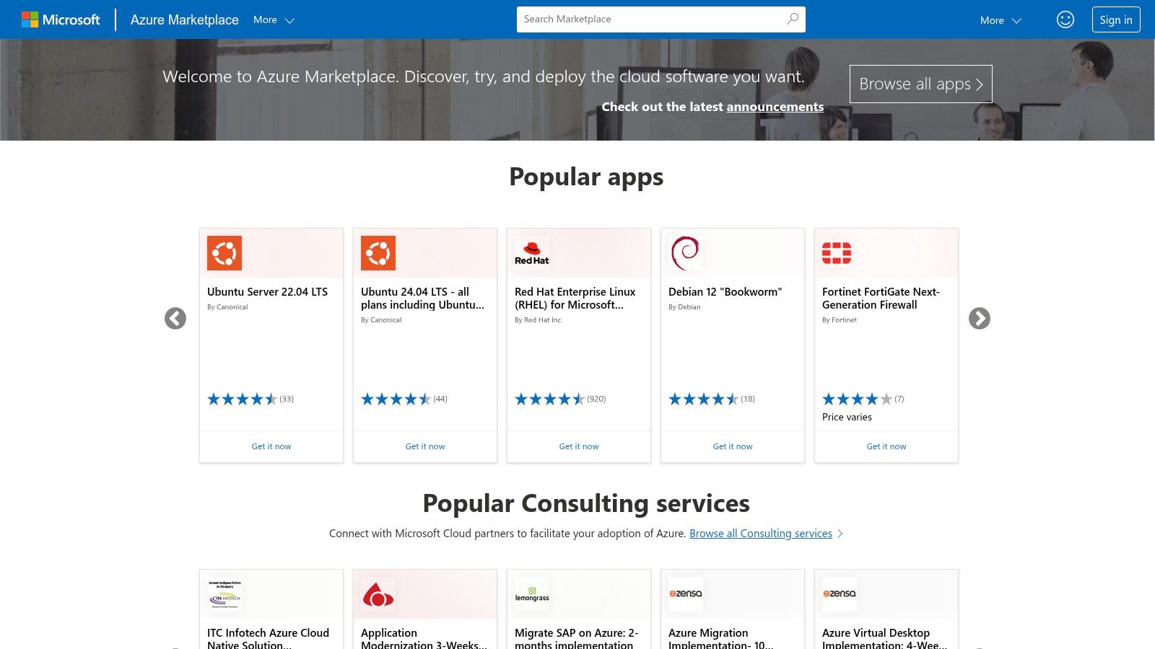Get it now for Ubuntu Server 22.04
The image size is (1155, 649).
click(x=271, y=446)
